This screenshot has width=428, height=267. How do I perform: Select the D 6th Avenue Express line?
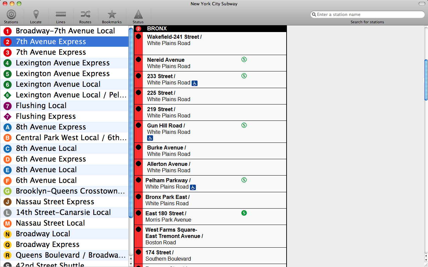tap(64, 159)
